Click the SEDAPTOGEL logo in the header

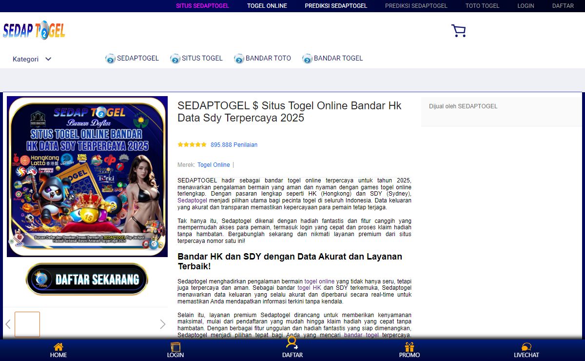tap(34, 30)
